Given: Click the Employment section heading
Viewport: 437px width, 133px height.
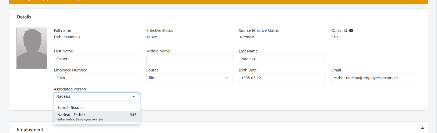Looking at the screenshot, I should point(30,130).
